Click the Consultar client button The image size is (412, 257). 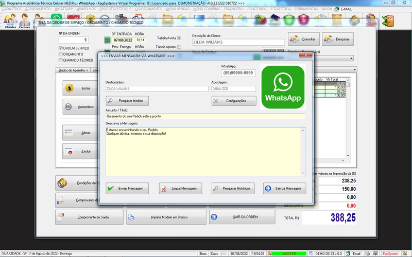point(304,39)
